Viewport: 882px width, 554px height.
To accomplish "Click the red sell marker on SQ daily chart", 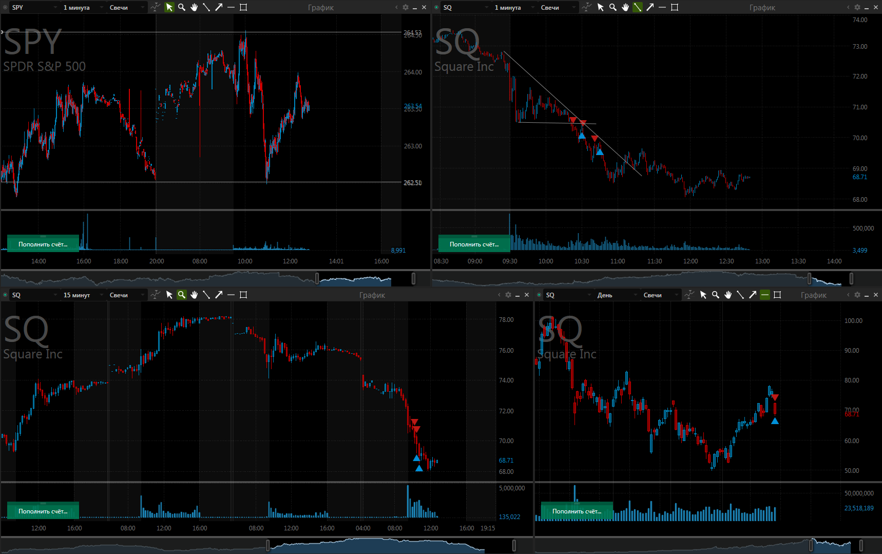I will coord(775,397).
